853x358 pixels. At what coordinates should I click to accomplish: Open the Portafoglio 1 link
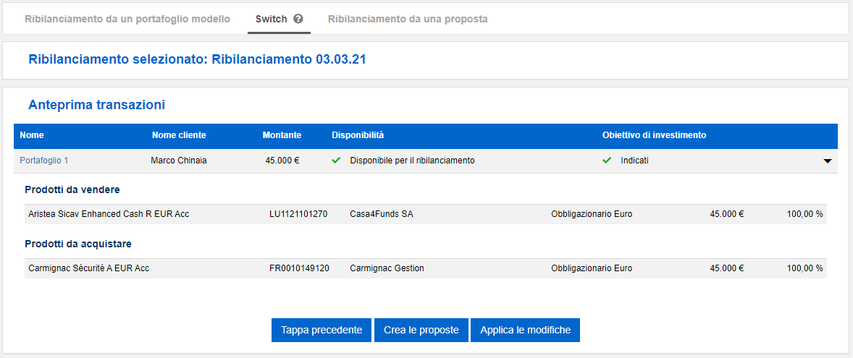(43, 161)
